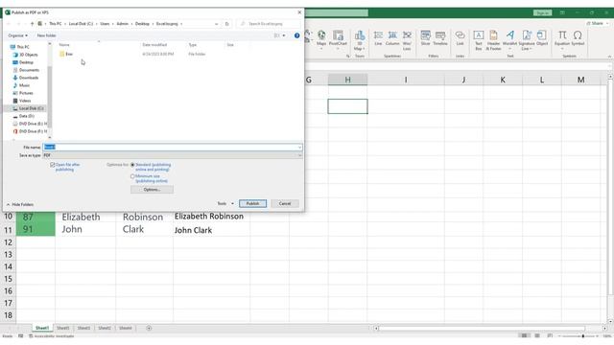Open Ribbon Display Options in title bar
Image resolution: width=614 pixels, height=345 pixels.
[x=562, y=12]
